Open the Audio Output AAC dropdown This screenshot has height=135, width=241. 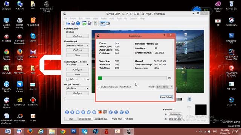(78, 64)
